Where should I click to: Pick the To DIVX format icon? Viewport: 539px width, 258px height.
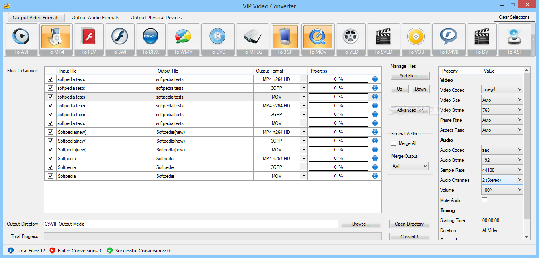pos(150,39)
